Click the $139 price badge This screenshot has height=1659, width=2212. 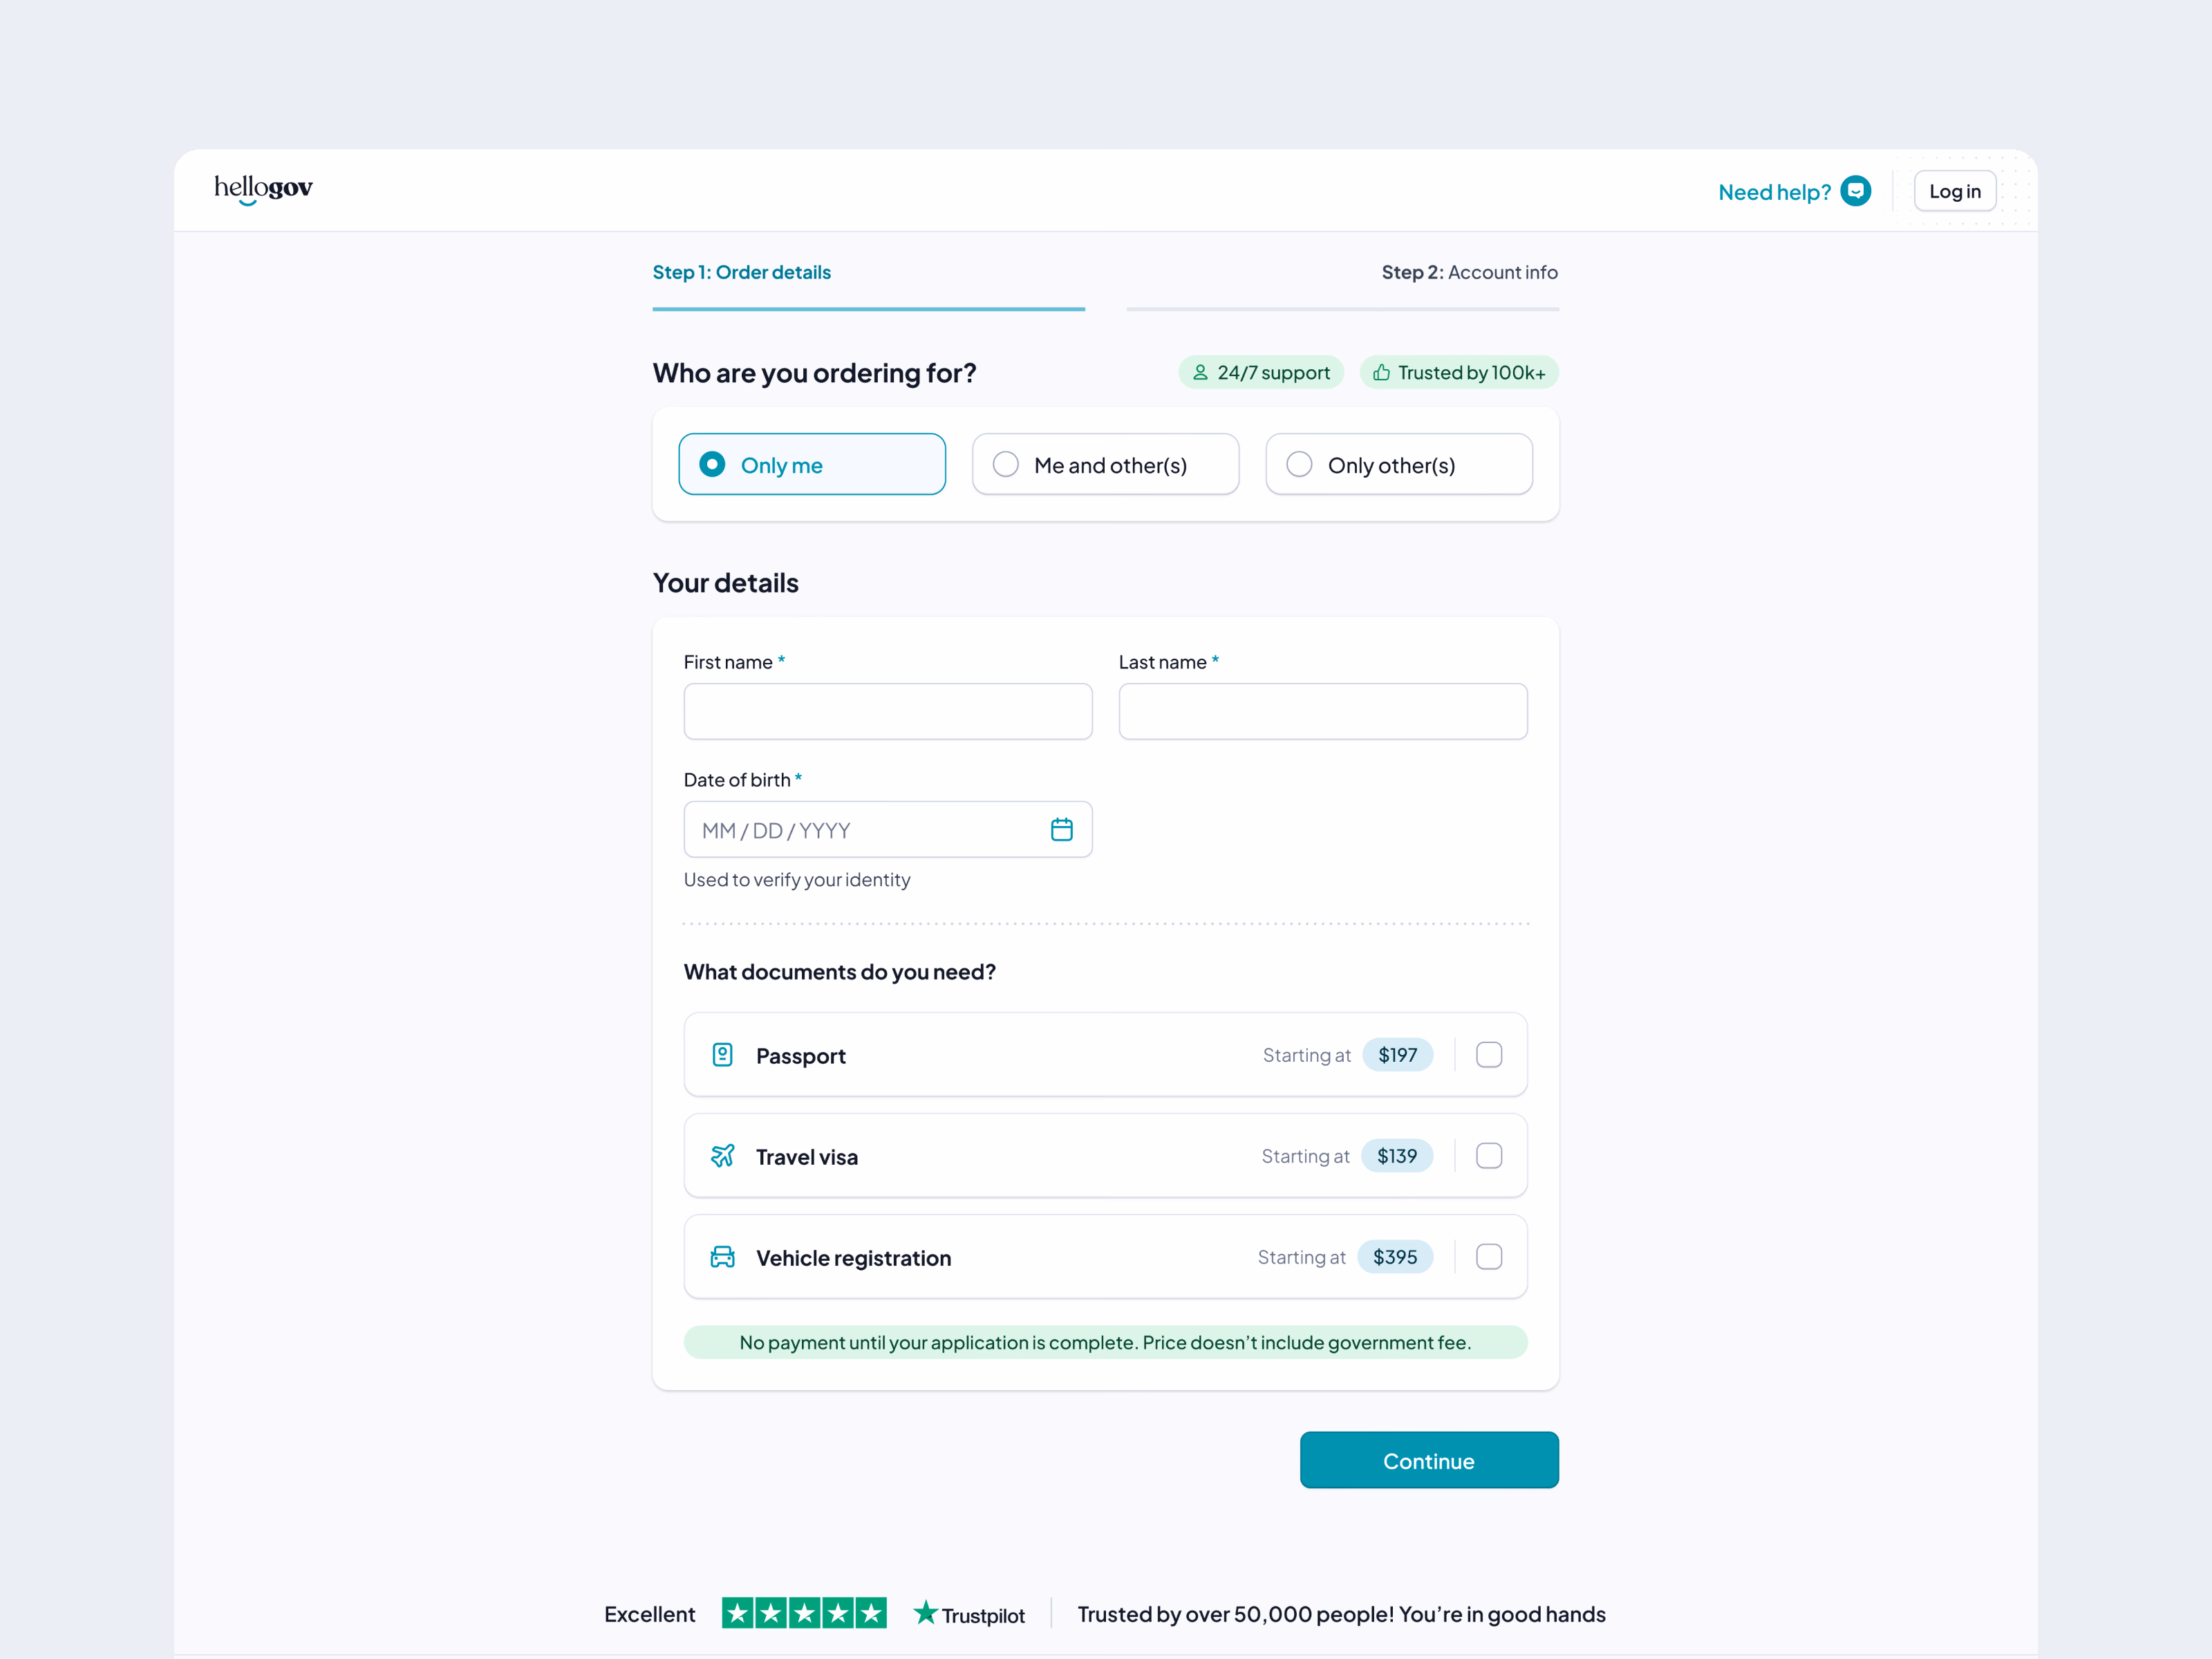click(1397, 1156)
